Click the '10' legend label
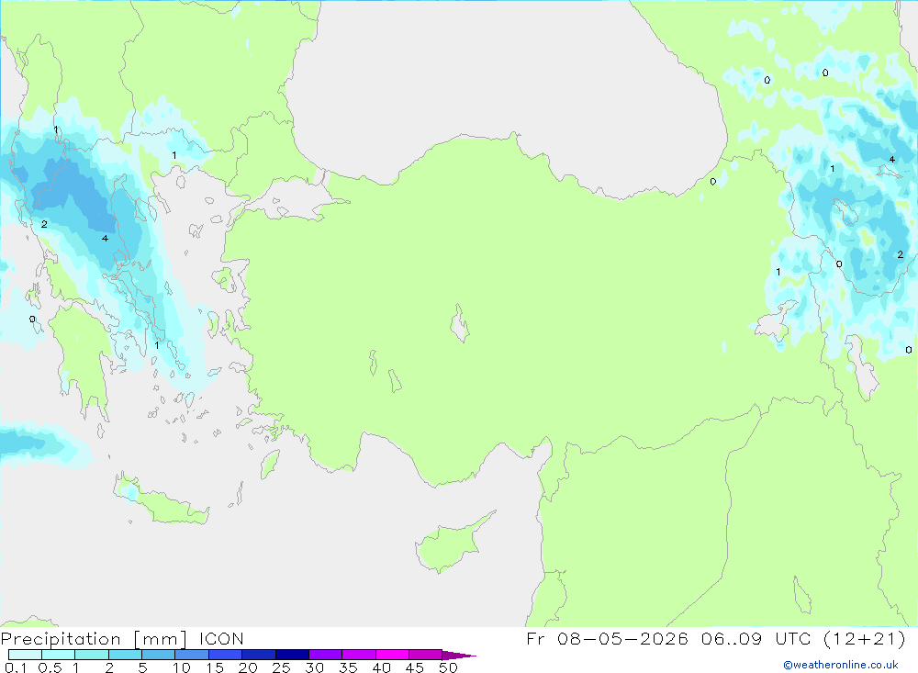Image resolution: width=918 pixels, height=673 pixels. 182,667
